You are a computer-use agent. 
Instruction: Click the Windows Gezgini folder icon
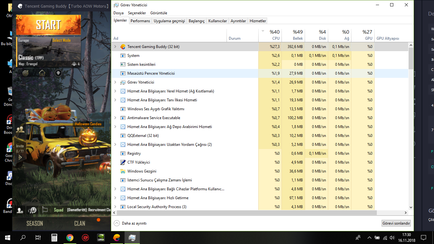pos(123,171)
